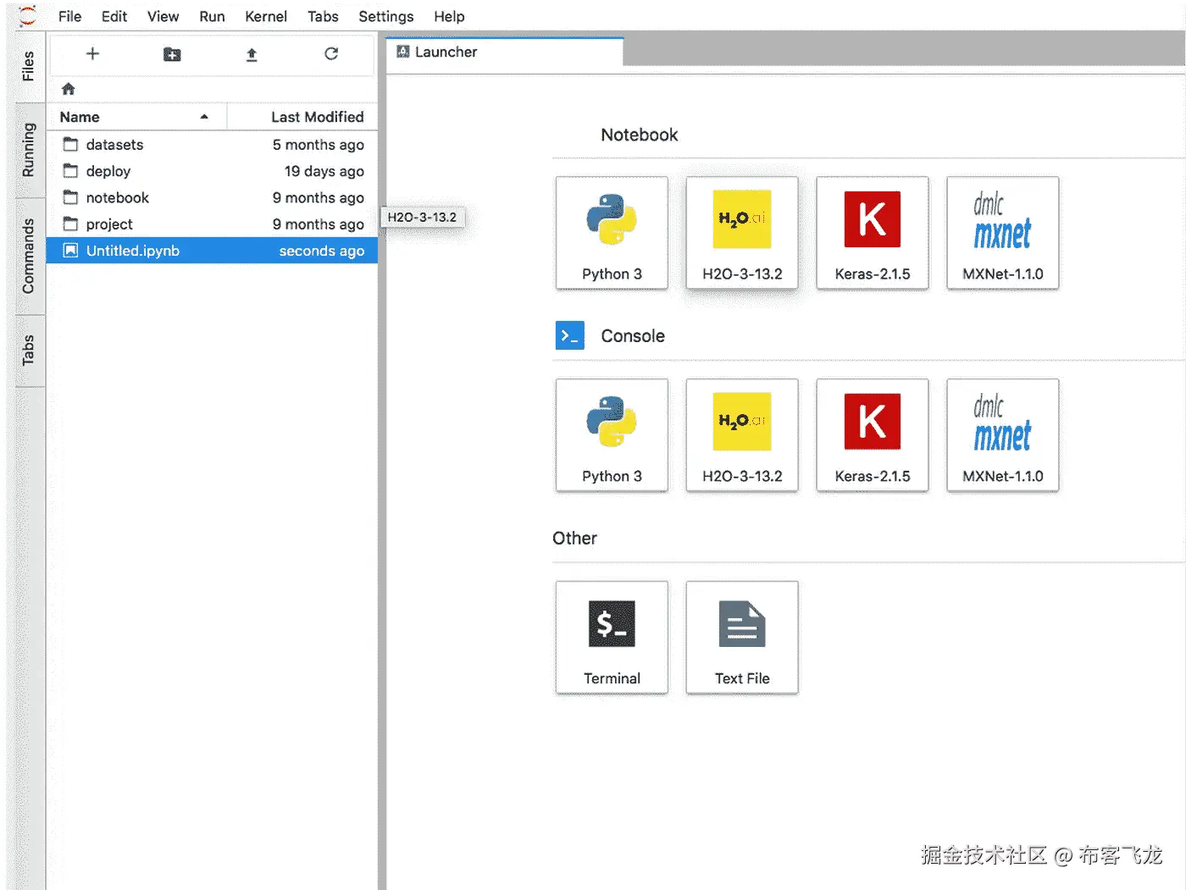Click the project folder icon

click(71, 224)
